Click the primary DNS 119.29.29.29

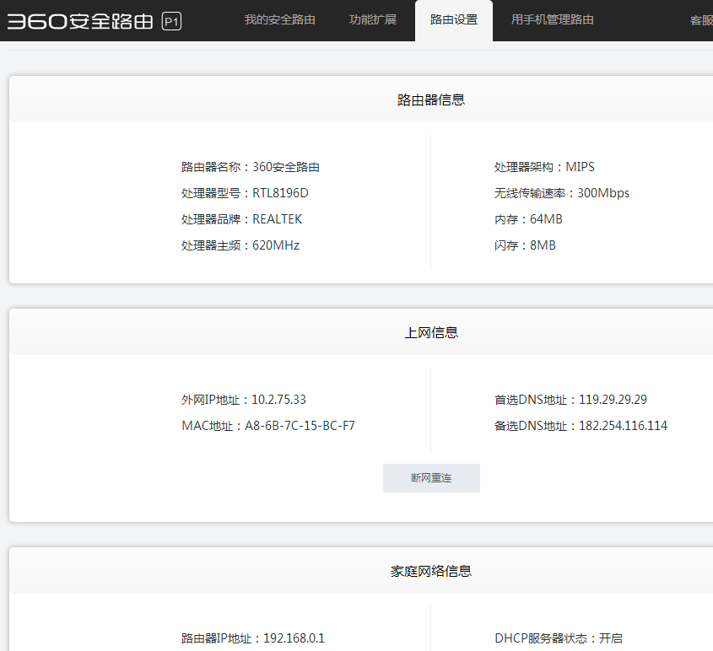[613, 400]
